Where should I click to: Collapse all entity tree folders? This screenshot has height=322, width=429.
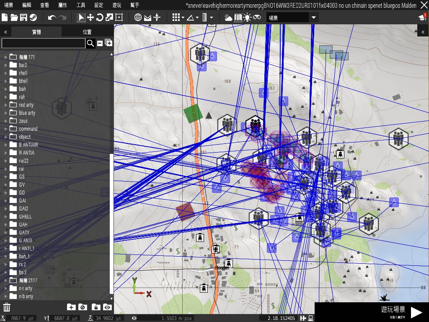tap(100, 43)
